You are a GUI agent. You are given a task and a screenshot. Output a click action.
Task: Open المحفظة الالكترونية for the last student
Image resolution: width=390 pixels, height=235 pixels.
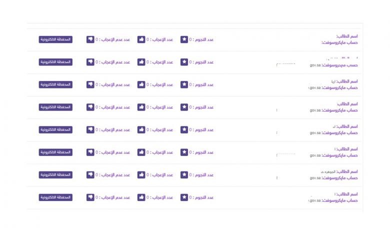pyautogui.click(x=55, y=197)
